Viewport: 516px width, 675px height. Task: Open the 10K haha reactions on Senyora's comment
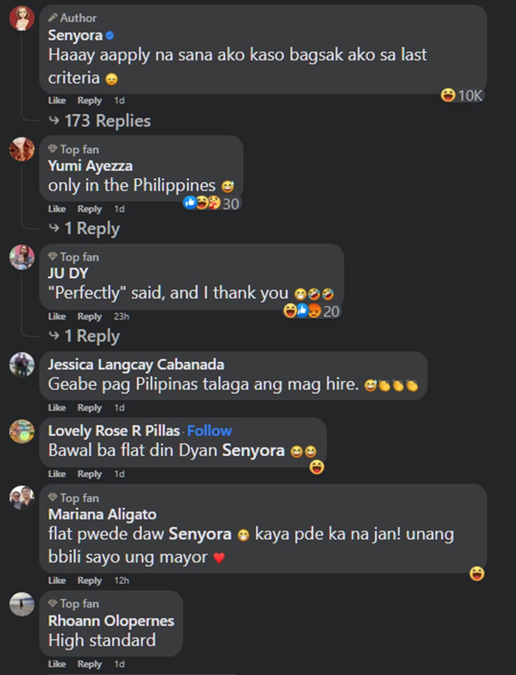462,95
